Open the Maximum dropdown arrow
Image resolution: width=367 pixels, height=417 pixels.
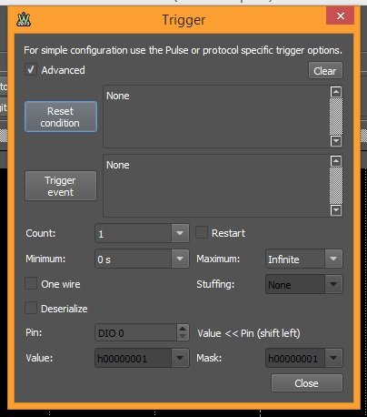click(333, 259)
